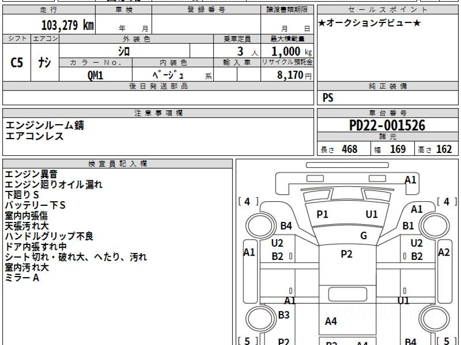
Task: Click the G mark on the windshield
Action: (x=363, y=236)
